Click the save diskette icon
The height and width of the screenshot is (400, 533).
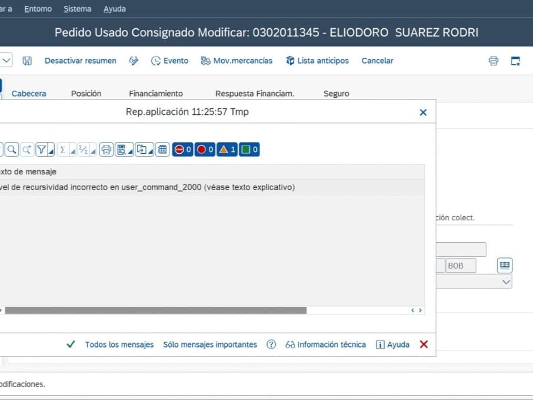tap(27, 61)
